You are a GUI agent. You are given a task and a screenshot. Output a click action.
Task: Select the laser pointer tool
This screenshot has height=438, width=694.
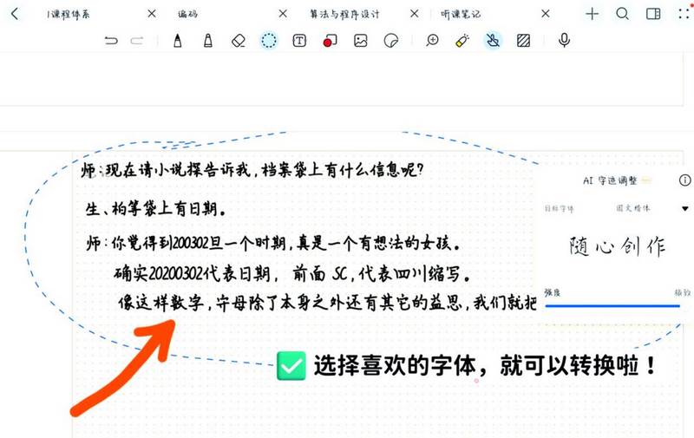pyautogui.click(x=462, y=41)
